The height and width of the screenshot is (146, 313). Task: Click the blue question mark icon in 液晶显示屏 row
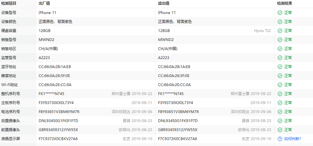click(x=280, y=139)
